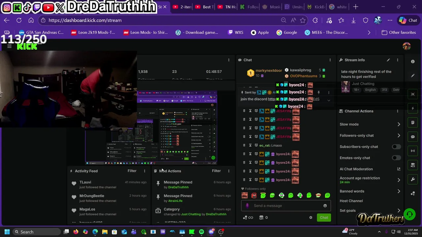Open Other favorites folder
422x237 pixels.
(399, 33)
